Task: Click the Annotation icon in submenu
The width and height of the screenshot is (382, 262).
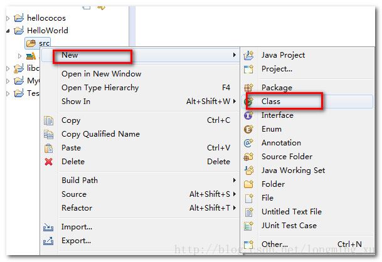Action: pos(248,143)
